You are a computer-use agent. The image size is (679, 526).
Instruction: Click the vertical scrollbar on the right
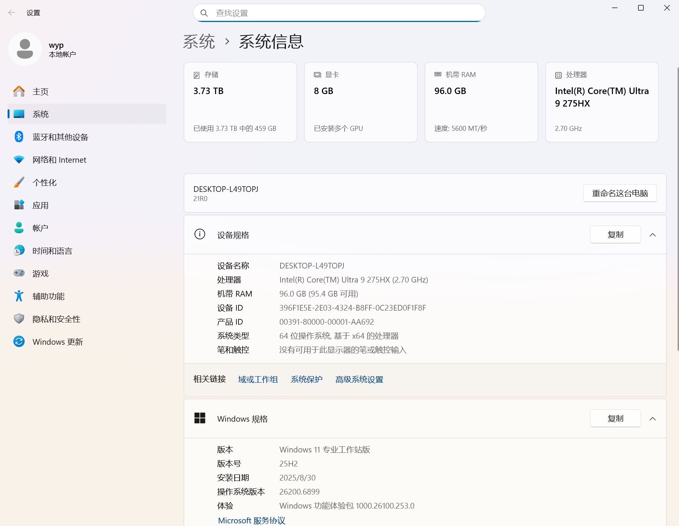677,209
